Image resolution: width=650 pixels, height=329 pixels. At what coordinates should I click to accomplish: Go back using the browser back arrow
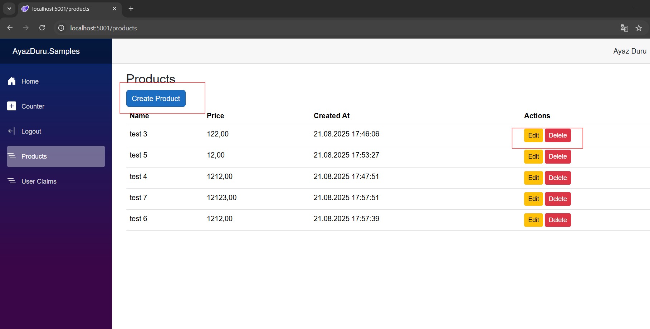[x=10, y=28]
